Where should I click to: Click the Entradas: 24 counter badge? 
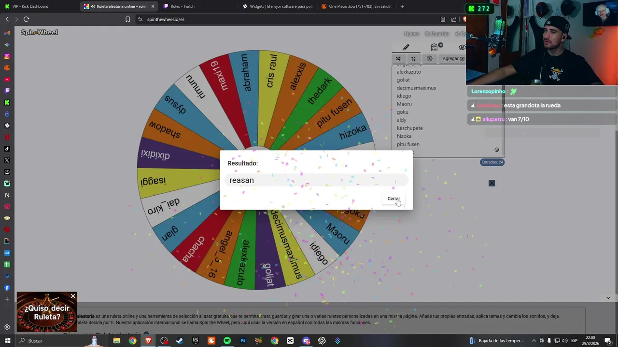(x=492, y=162)
